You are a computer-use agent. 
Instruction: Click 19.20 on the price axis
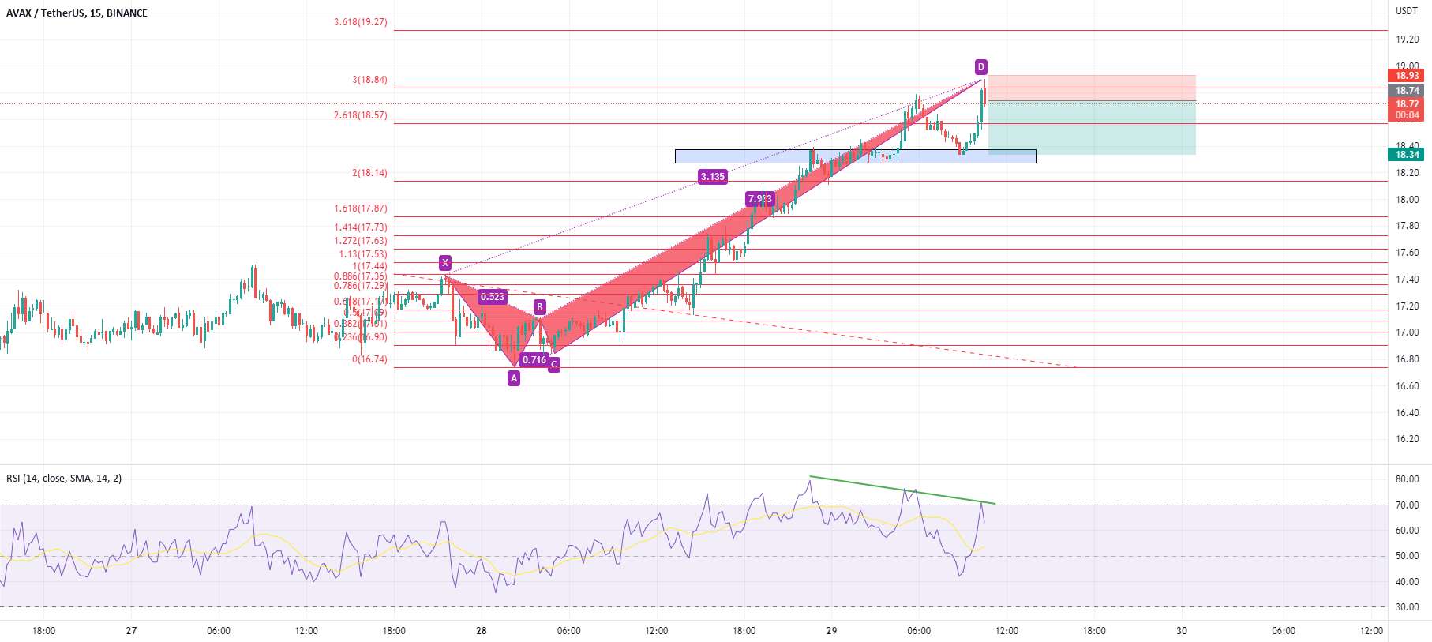[1407, 39]
